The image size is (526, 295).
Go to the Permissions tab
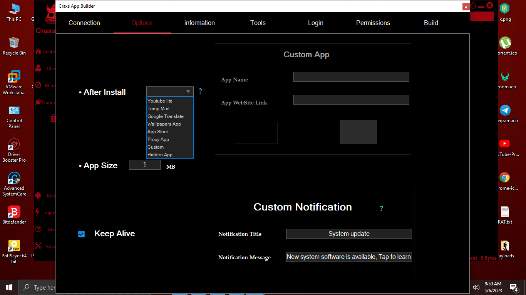(x=373, y=23)
